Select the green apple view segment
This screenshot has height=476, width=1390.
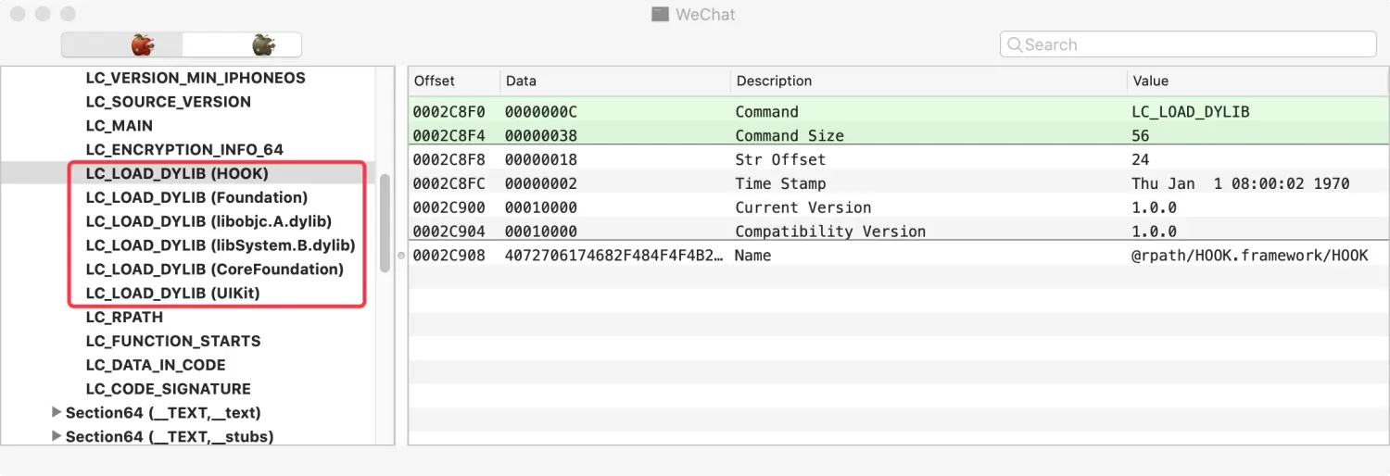pyautogui.click(x=242, y=44)
